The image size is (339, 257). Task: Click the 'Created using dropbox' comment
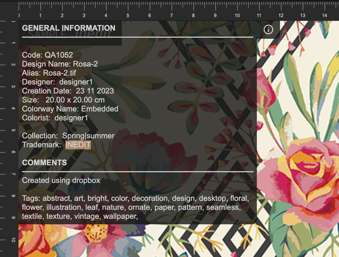pyautogui.click(x=61, y=180)
